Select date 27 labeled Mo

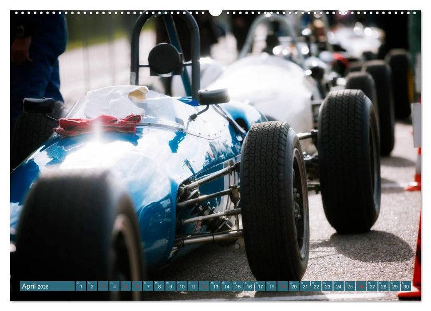coord(372,287)
